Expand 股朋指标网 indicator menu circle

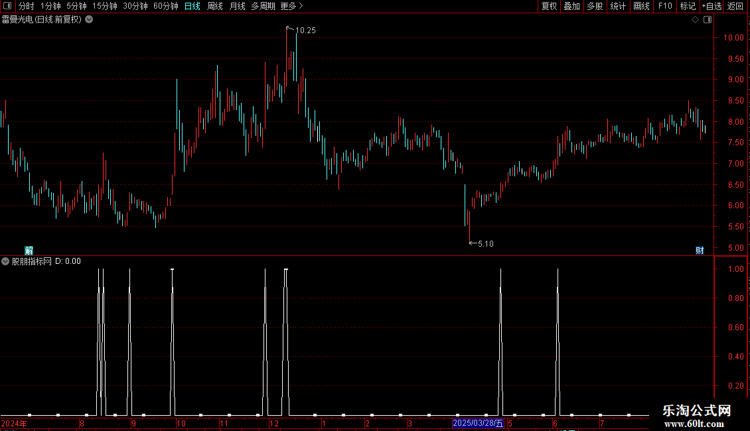click(x=5, y=261)
